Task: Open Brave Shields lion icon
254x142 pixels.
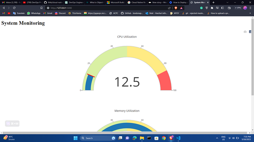Action: pyautogui.click(x=176, y=8)
